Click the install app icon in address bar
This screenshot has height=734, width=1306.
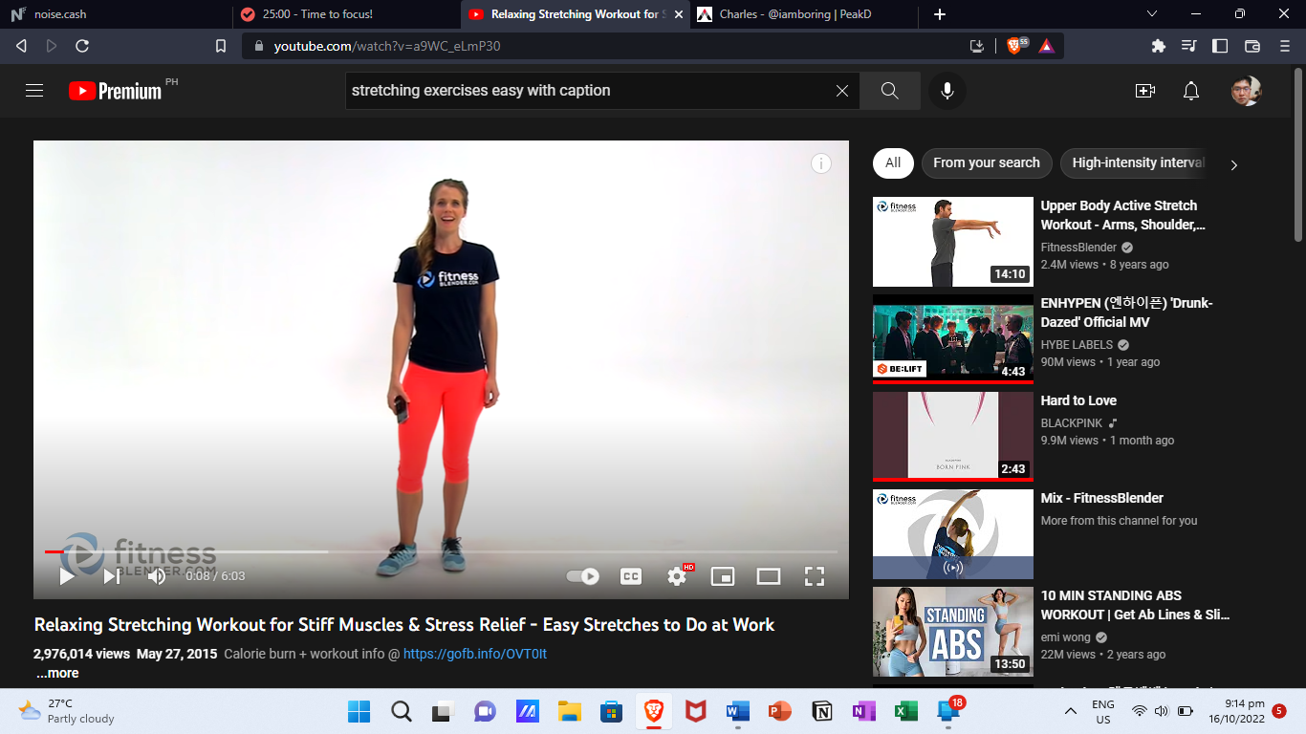tap(977, 46)
